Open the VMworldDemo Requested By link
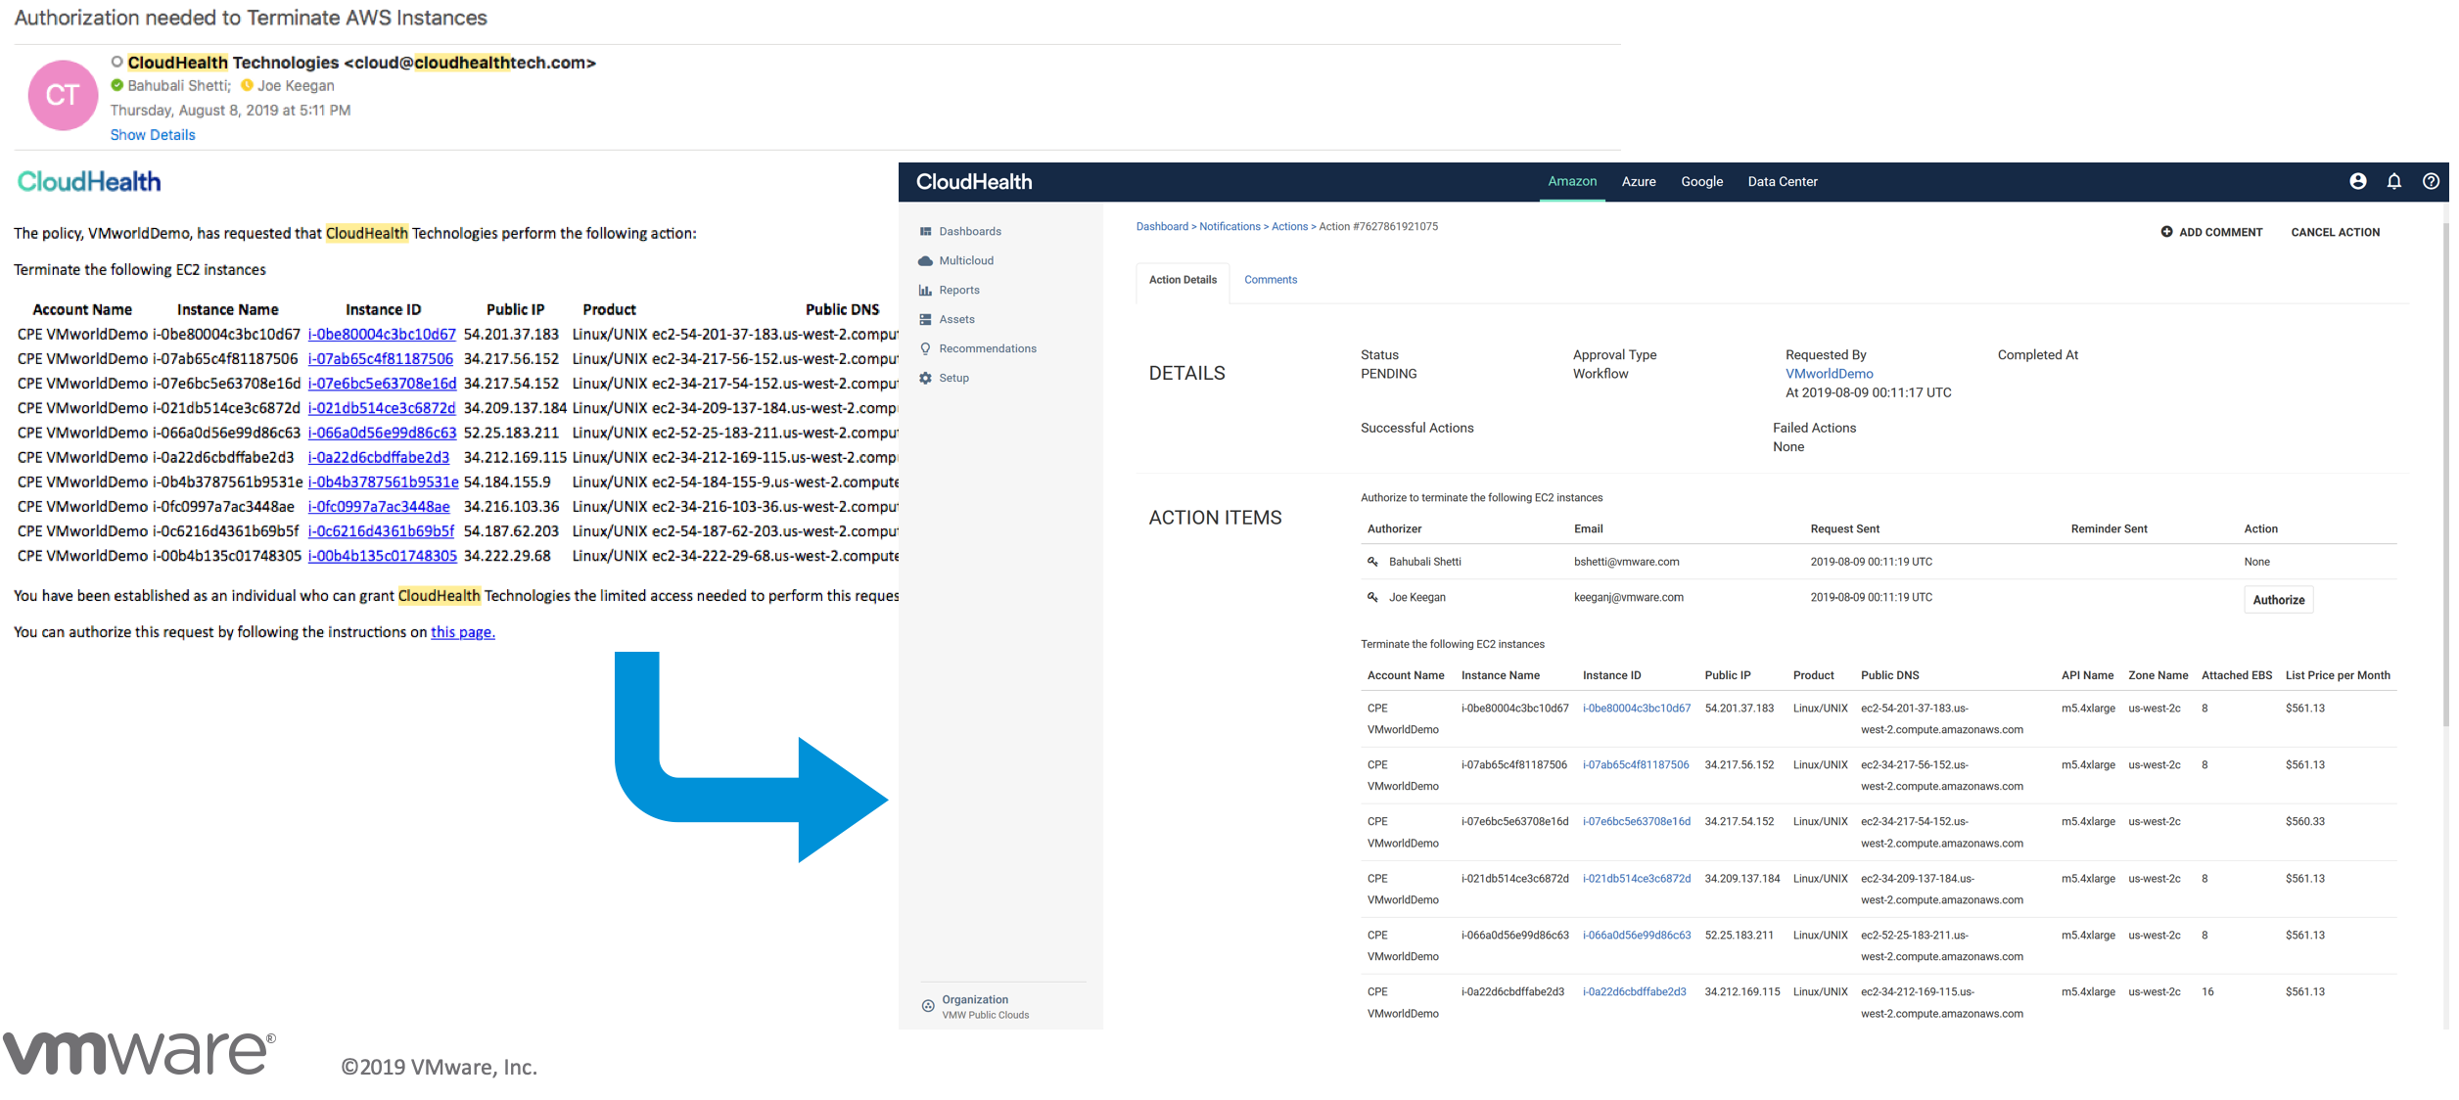2459x1100 pixels. (1829, 374)
